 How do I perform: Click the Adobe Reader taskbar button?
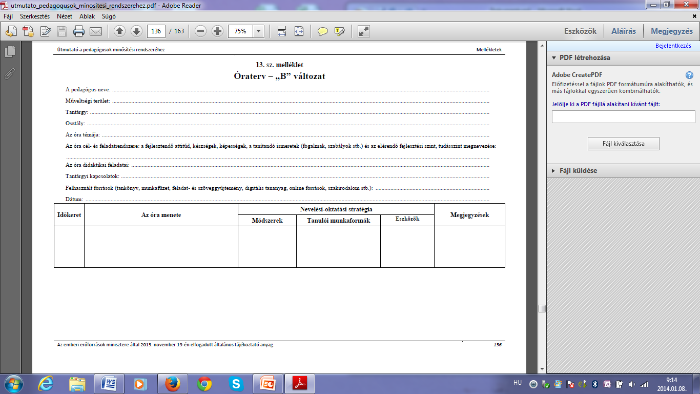[x=300, y=383]
